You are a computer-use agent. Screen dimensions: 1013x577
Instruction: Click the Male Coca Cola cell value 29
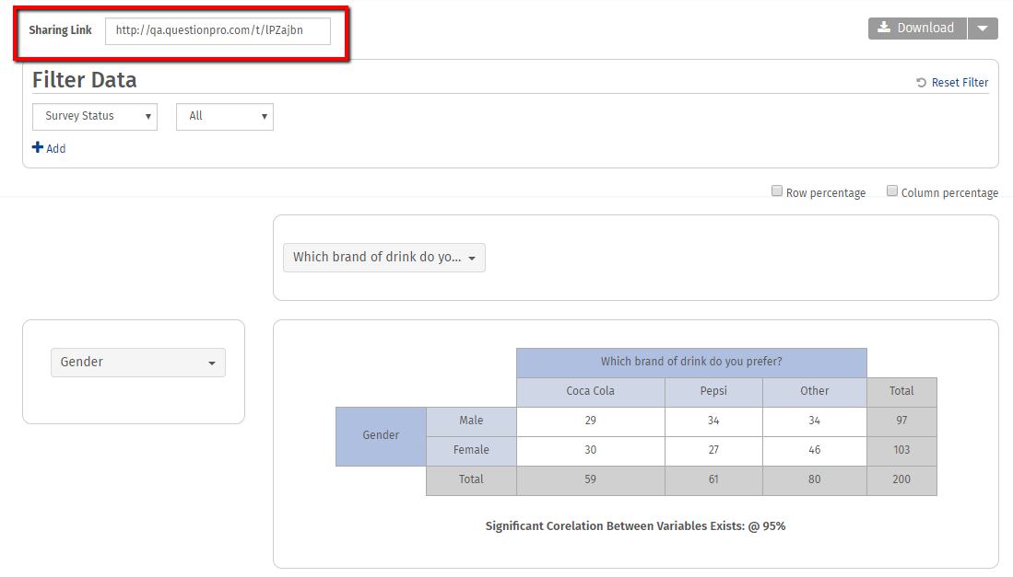591,421
